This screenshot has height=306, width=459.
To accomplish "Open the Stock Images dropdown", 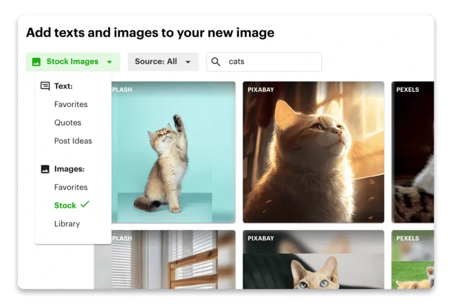I will coord(73,62).
